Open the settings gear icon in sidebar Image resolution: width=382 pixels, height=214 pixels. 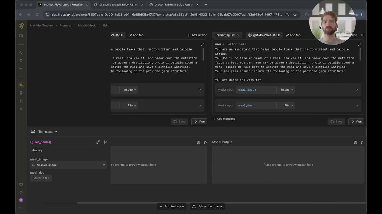tap(21, 192)
